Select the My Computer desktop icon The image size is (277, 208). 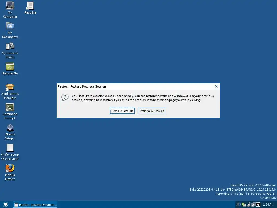click(x=10, y=6)
